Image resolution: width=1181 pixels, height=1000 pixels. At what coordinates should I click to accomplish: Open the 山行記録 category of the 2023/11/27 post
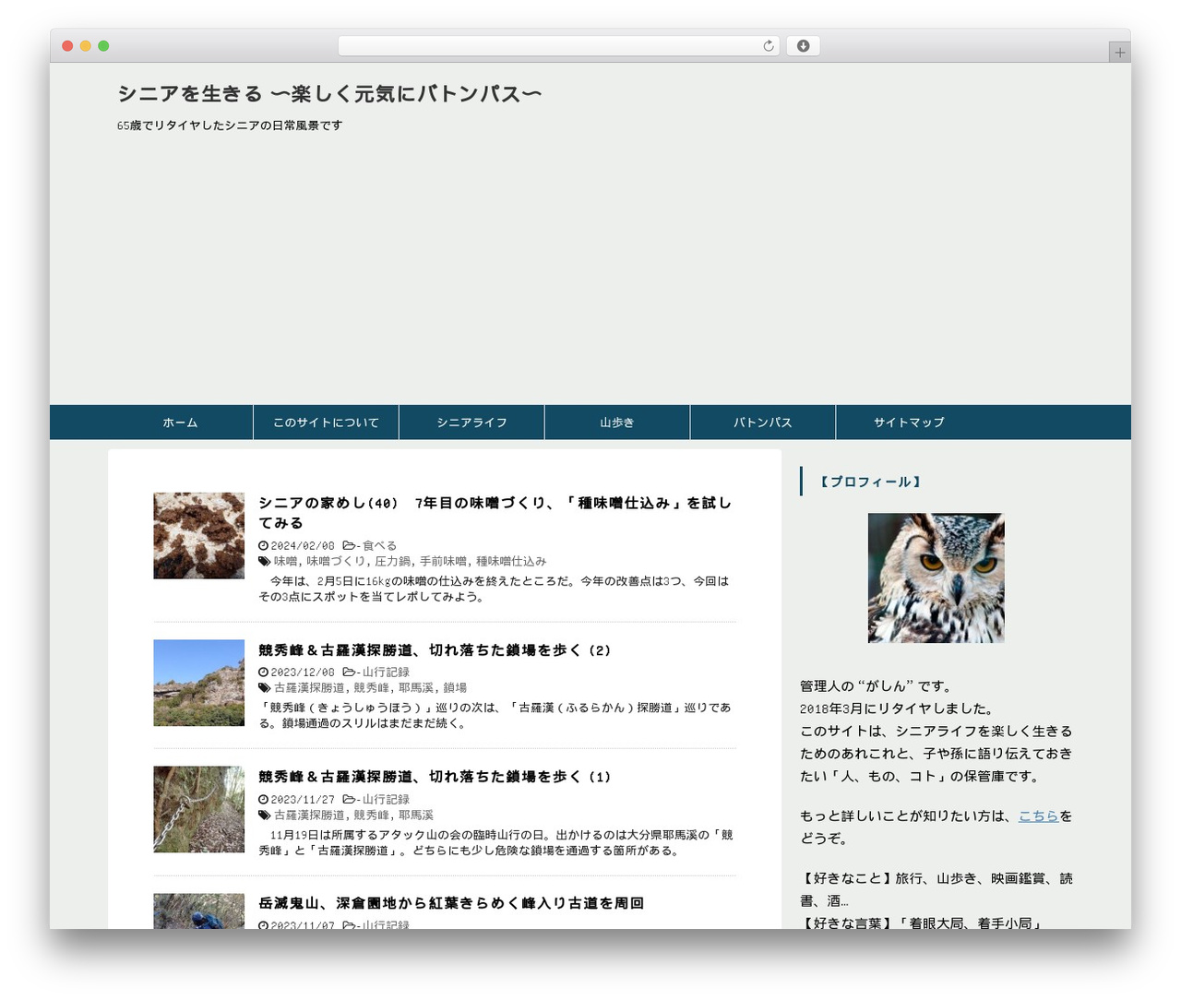pyautogui.click(x=386, y=800)
